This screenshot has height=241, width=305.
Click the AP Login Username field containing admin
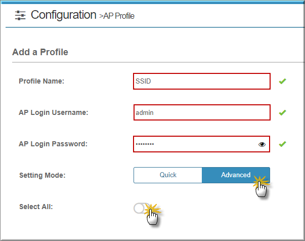coord(202,112)
